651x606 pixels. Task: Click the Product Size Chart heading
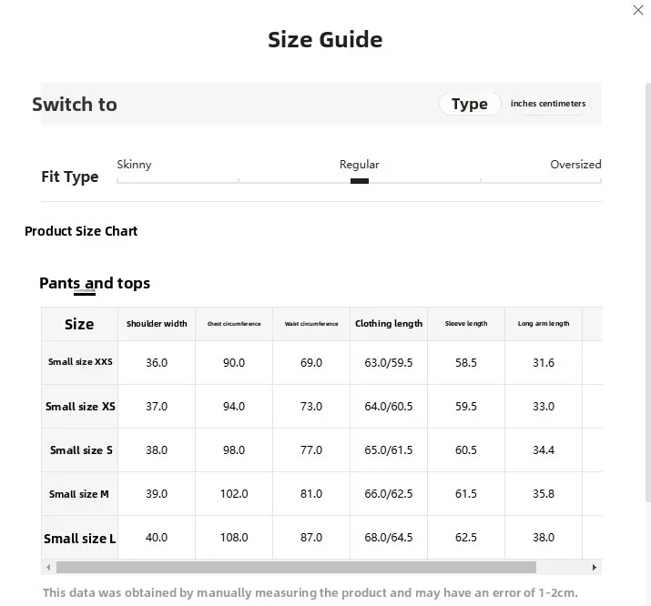click(81, 231)
